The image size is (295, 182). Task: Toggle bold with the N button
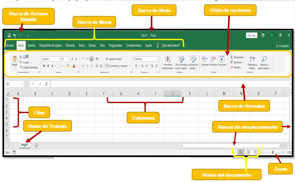44,66
